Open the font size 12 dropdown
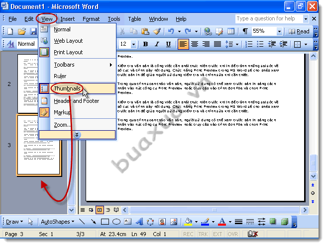 tap(134, 44)
